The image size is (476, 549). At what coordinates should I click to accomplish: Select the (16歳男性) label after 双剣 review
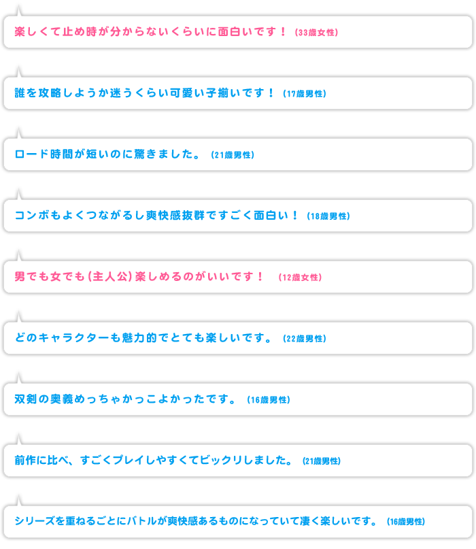(269, 400)
